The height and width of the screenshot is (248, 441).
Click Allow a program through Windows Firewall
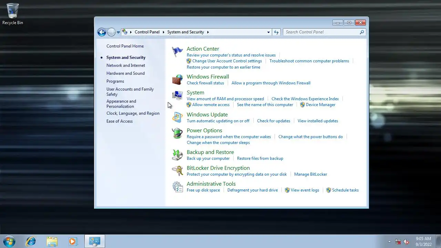pyautogui.click(x=271, y=83)
